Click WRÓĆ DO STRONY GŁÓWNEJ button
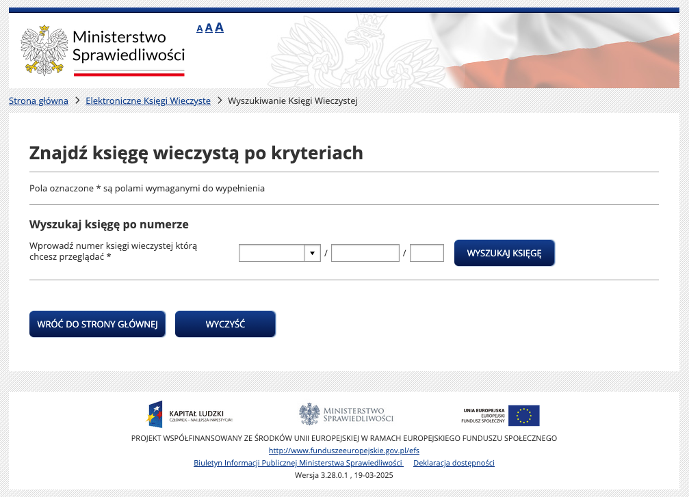This screenshot has height=497, width=689. coord(97,323)
